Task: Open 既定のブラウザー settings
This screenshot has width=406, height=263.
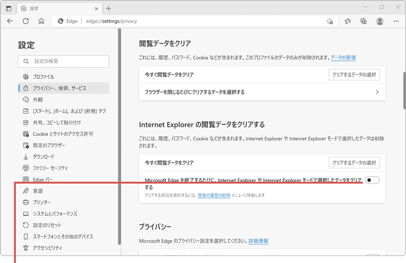Action: pyautogui.click(x=63, y=146)
